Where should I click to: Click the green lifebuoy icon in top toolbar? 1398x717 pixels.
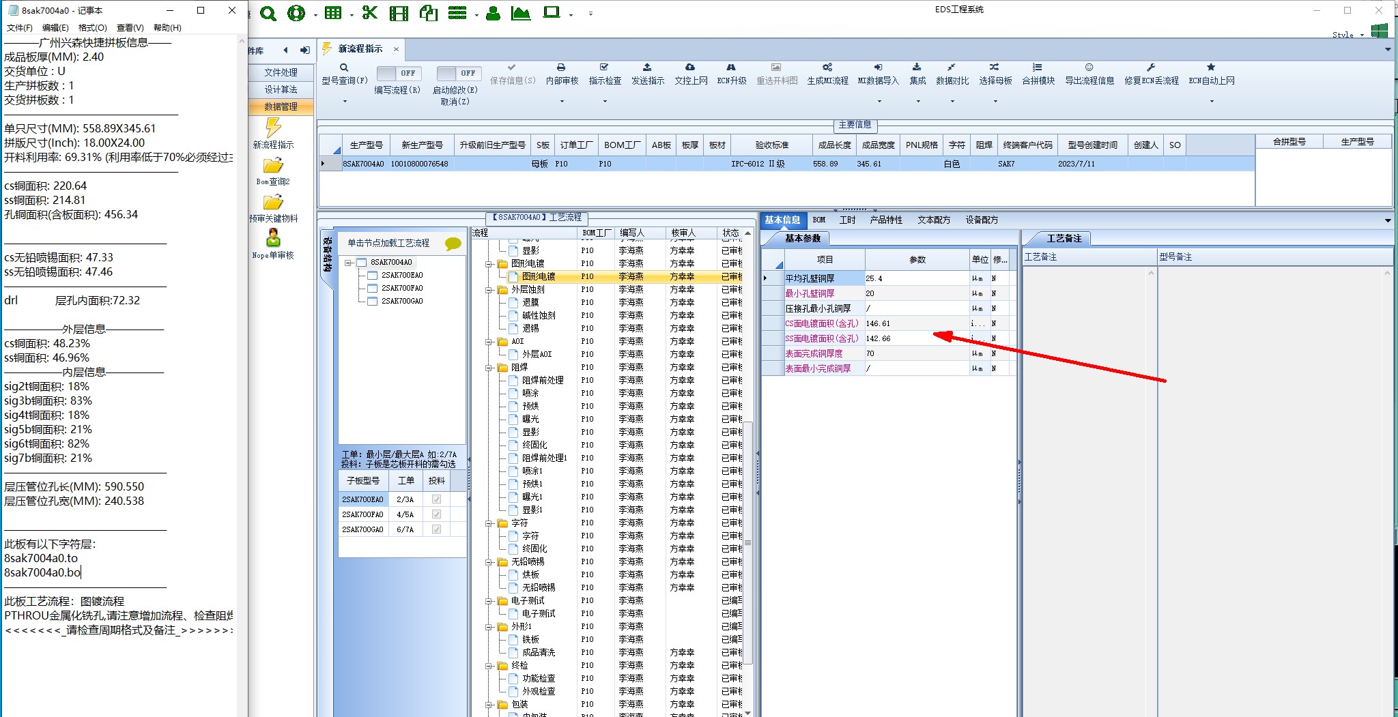pos(296,13)
